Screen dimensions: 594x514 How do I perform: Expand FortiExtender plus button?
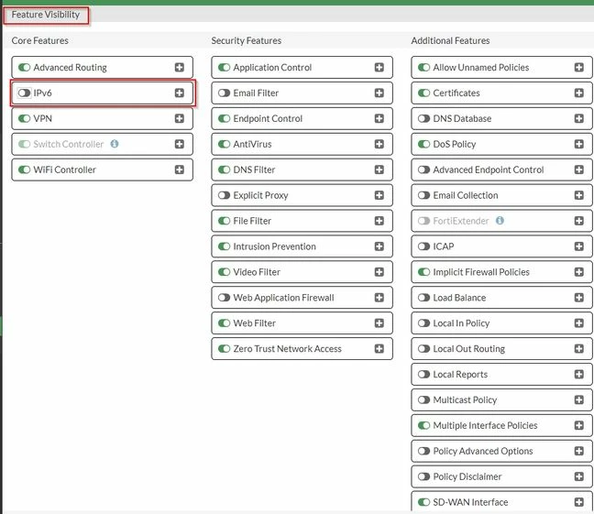[x=578, y=221]
